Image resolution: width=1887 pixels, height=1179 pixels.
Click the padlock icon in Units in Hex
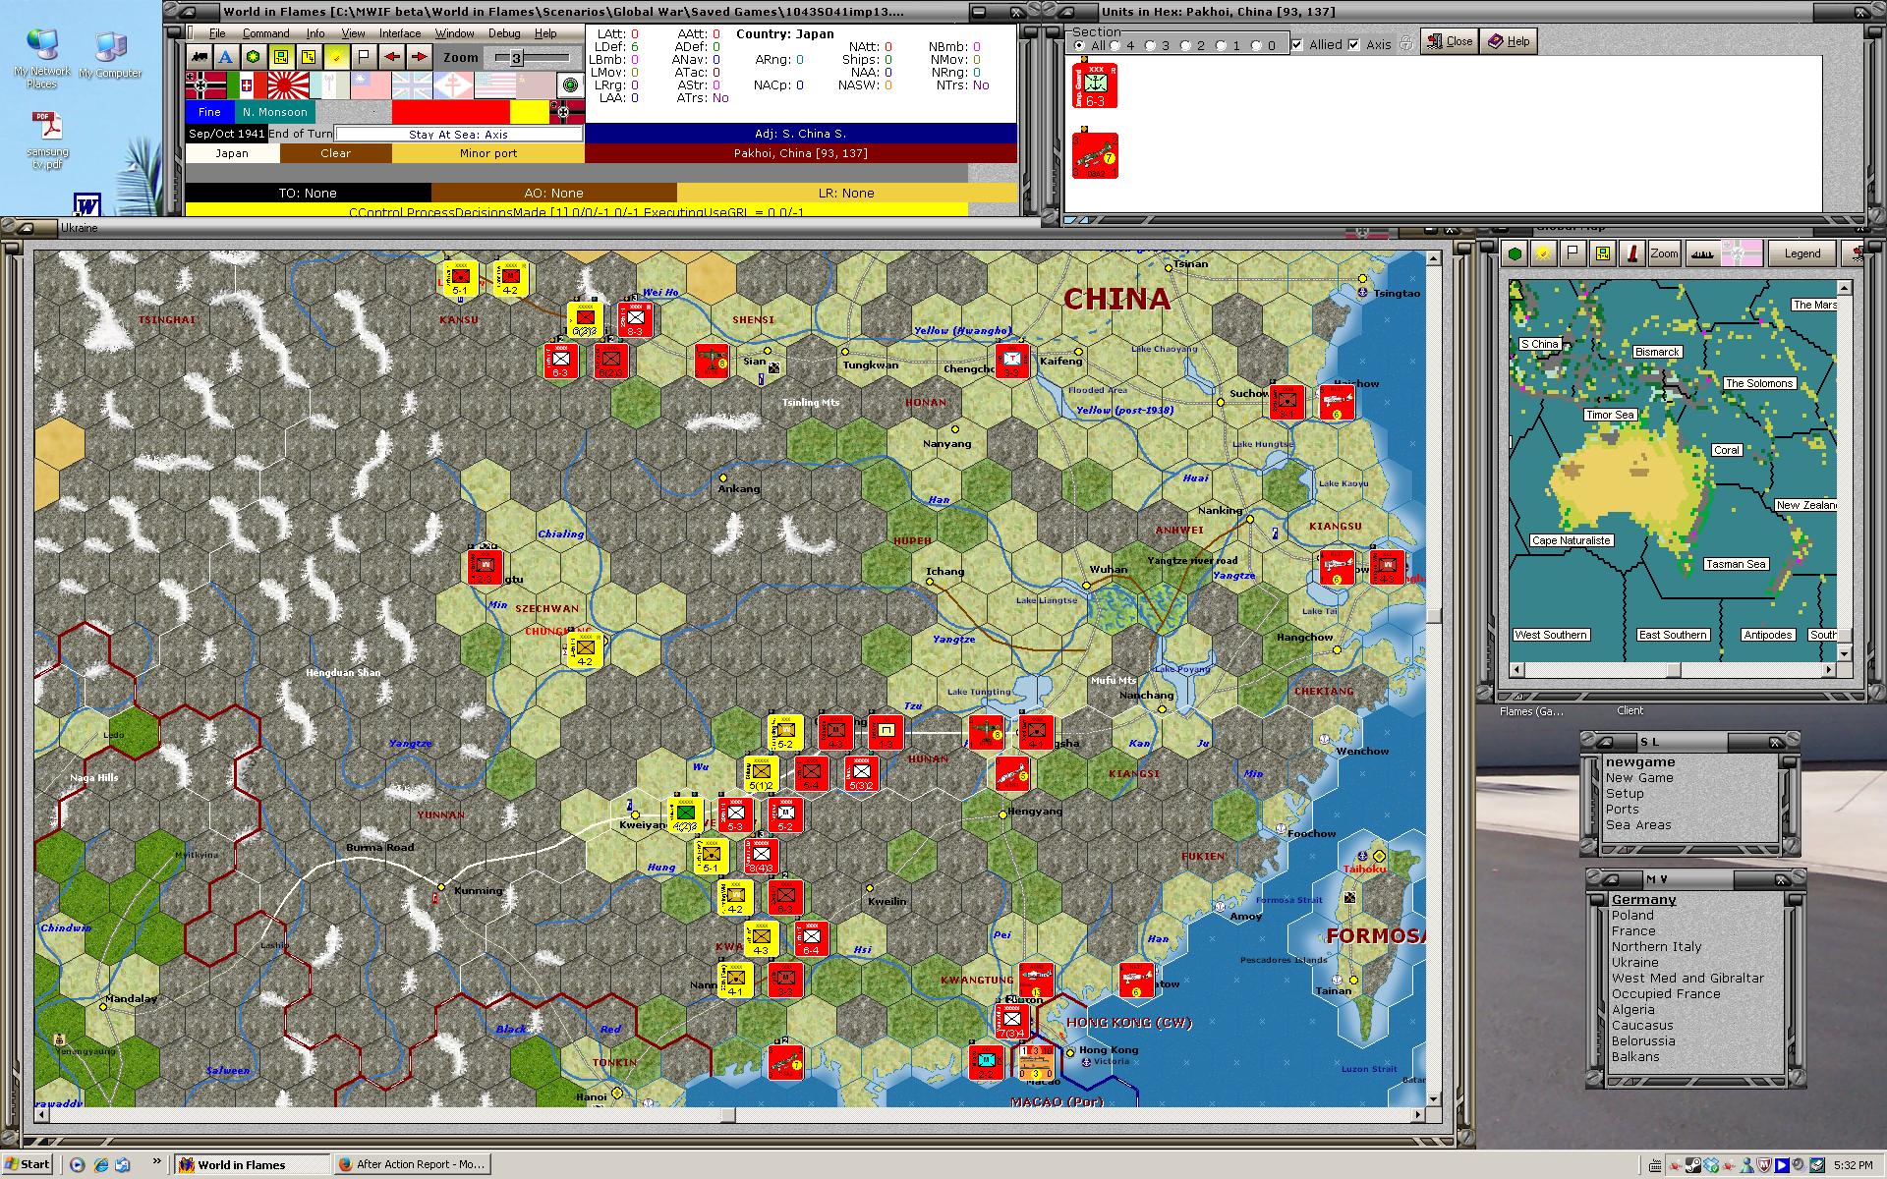tap(1406, 43)
